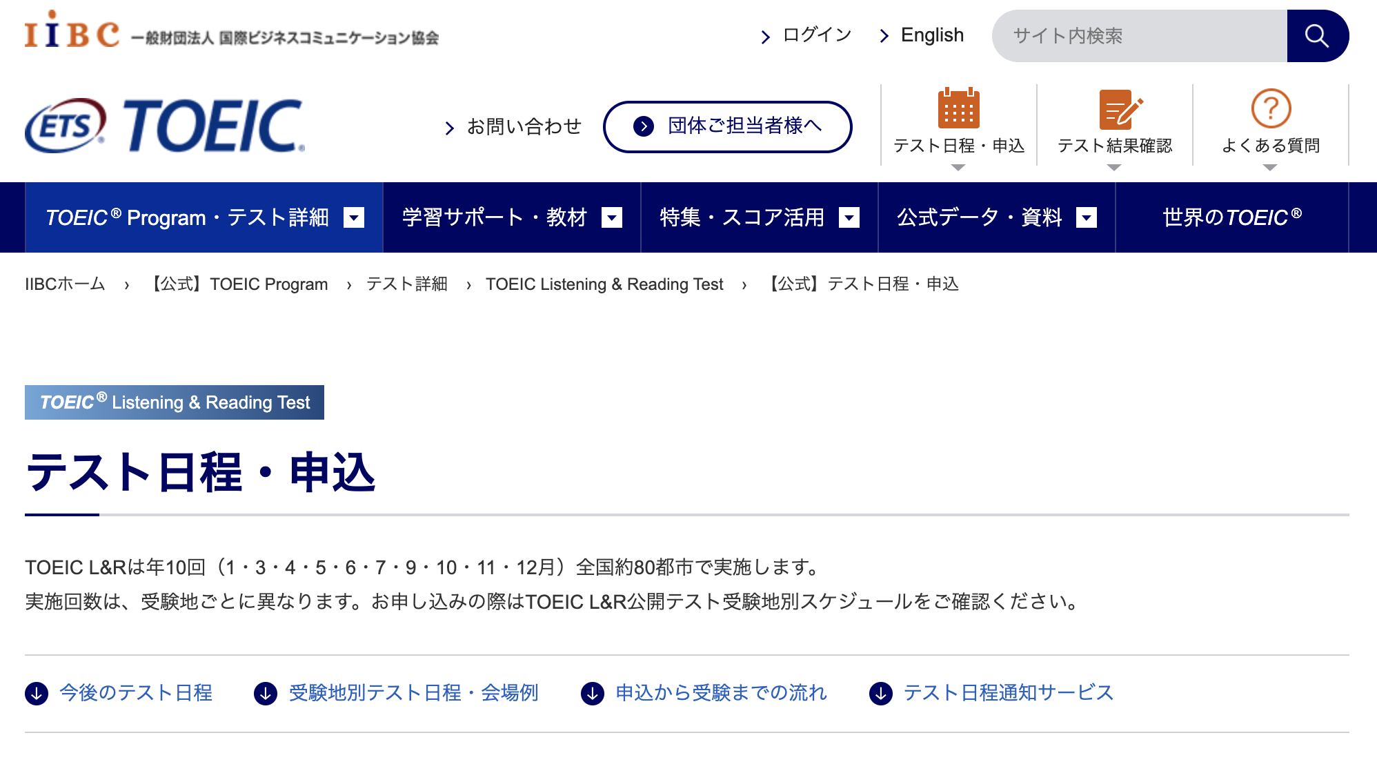Click the サイト内検索 search field
Screen dimensions: 1377x762
click(1140, 36)
